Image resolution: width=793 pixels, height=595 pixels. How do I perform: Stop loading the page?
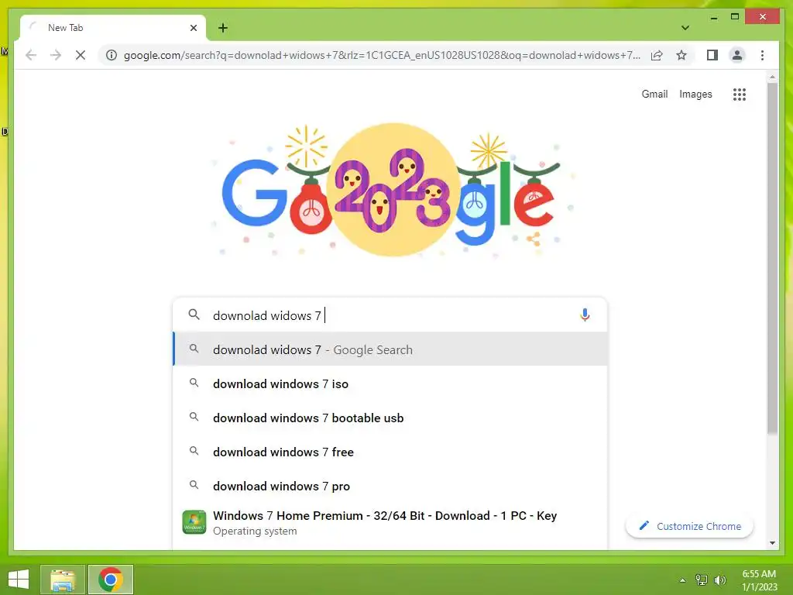81,55
